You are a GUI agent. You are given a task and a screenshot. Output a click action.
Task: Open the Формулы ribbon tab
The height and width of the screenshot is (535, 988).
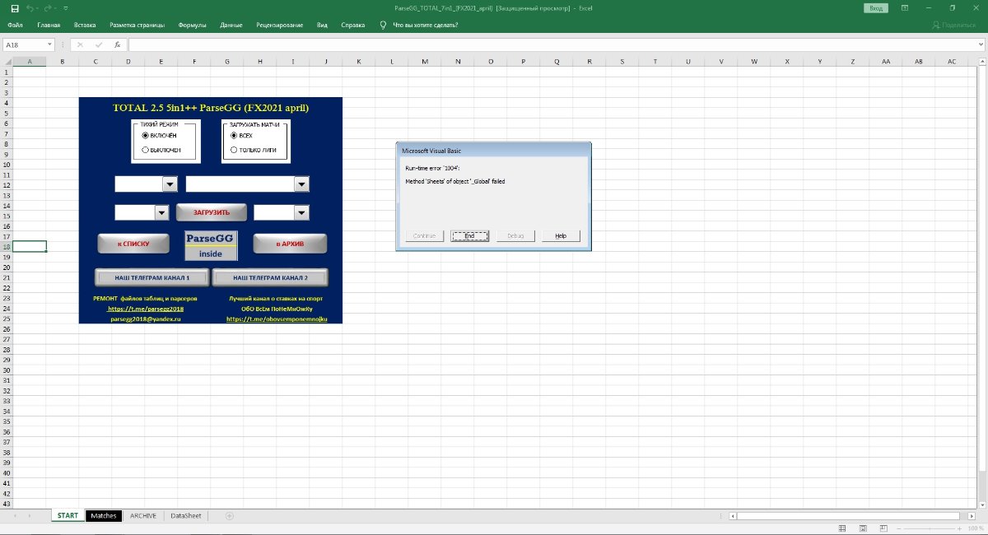pyautogui.click(x=192, y=25)
